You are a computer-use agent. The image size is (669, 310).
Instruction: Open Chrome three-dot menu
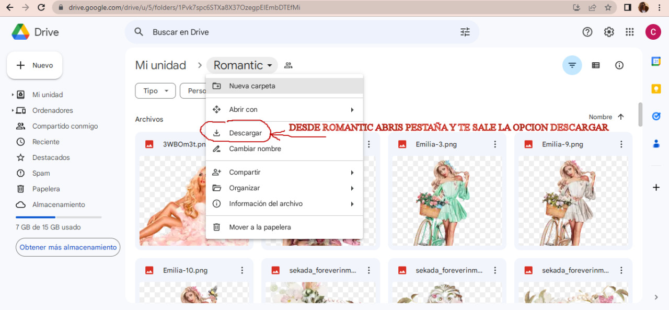[x=659, y=8]
